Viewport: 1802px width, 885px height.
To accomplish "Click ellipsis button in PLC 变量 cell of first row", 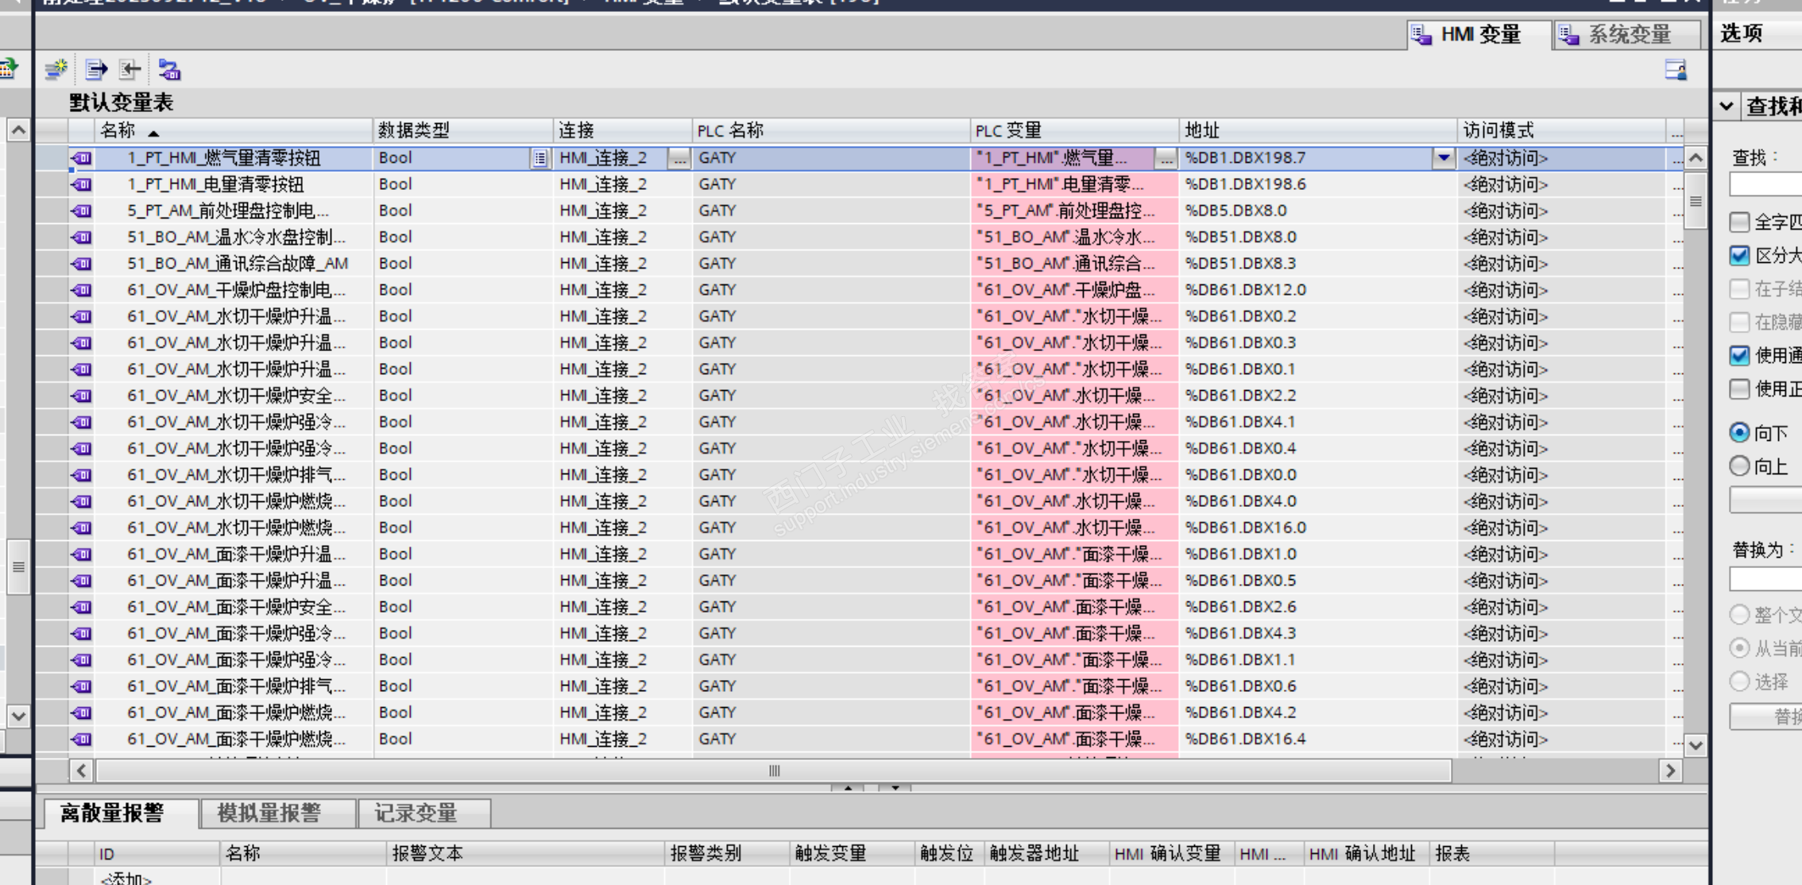I will click(1165, 158).
